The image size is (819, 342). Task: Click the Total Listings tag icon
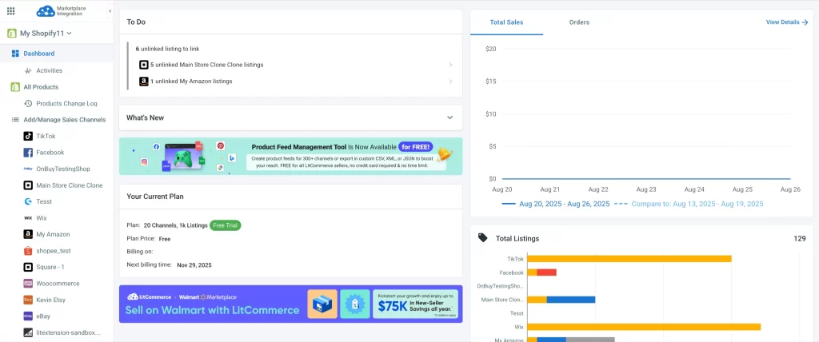[x=483, y=238]
